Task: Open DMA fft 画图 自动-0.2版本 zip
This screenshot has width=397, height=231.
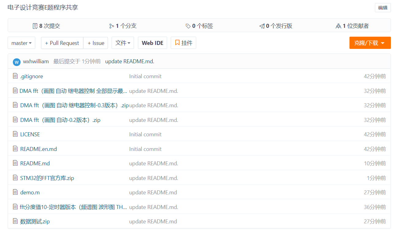Action: 60,120
